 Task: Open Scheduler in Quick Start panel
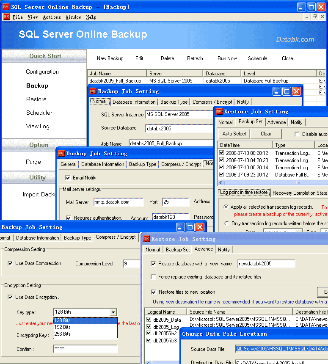pyautogui.click(x=39, y=113)
